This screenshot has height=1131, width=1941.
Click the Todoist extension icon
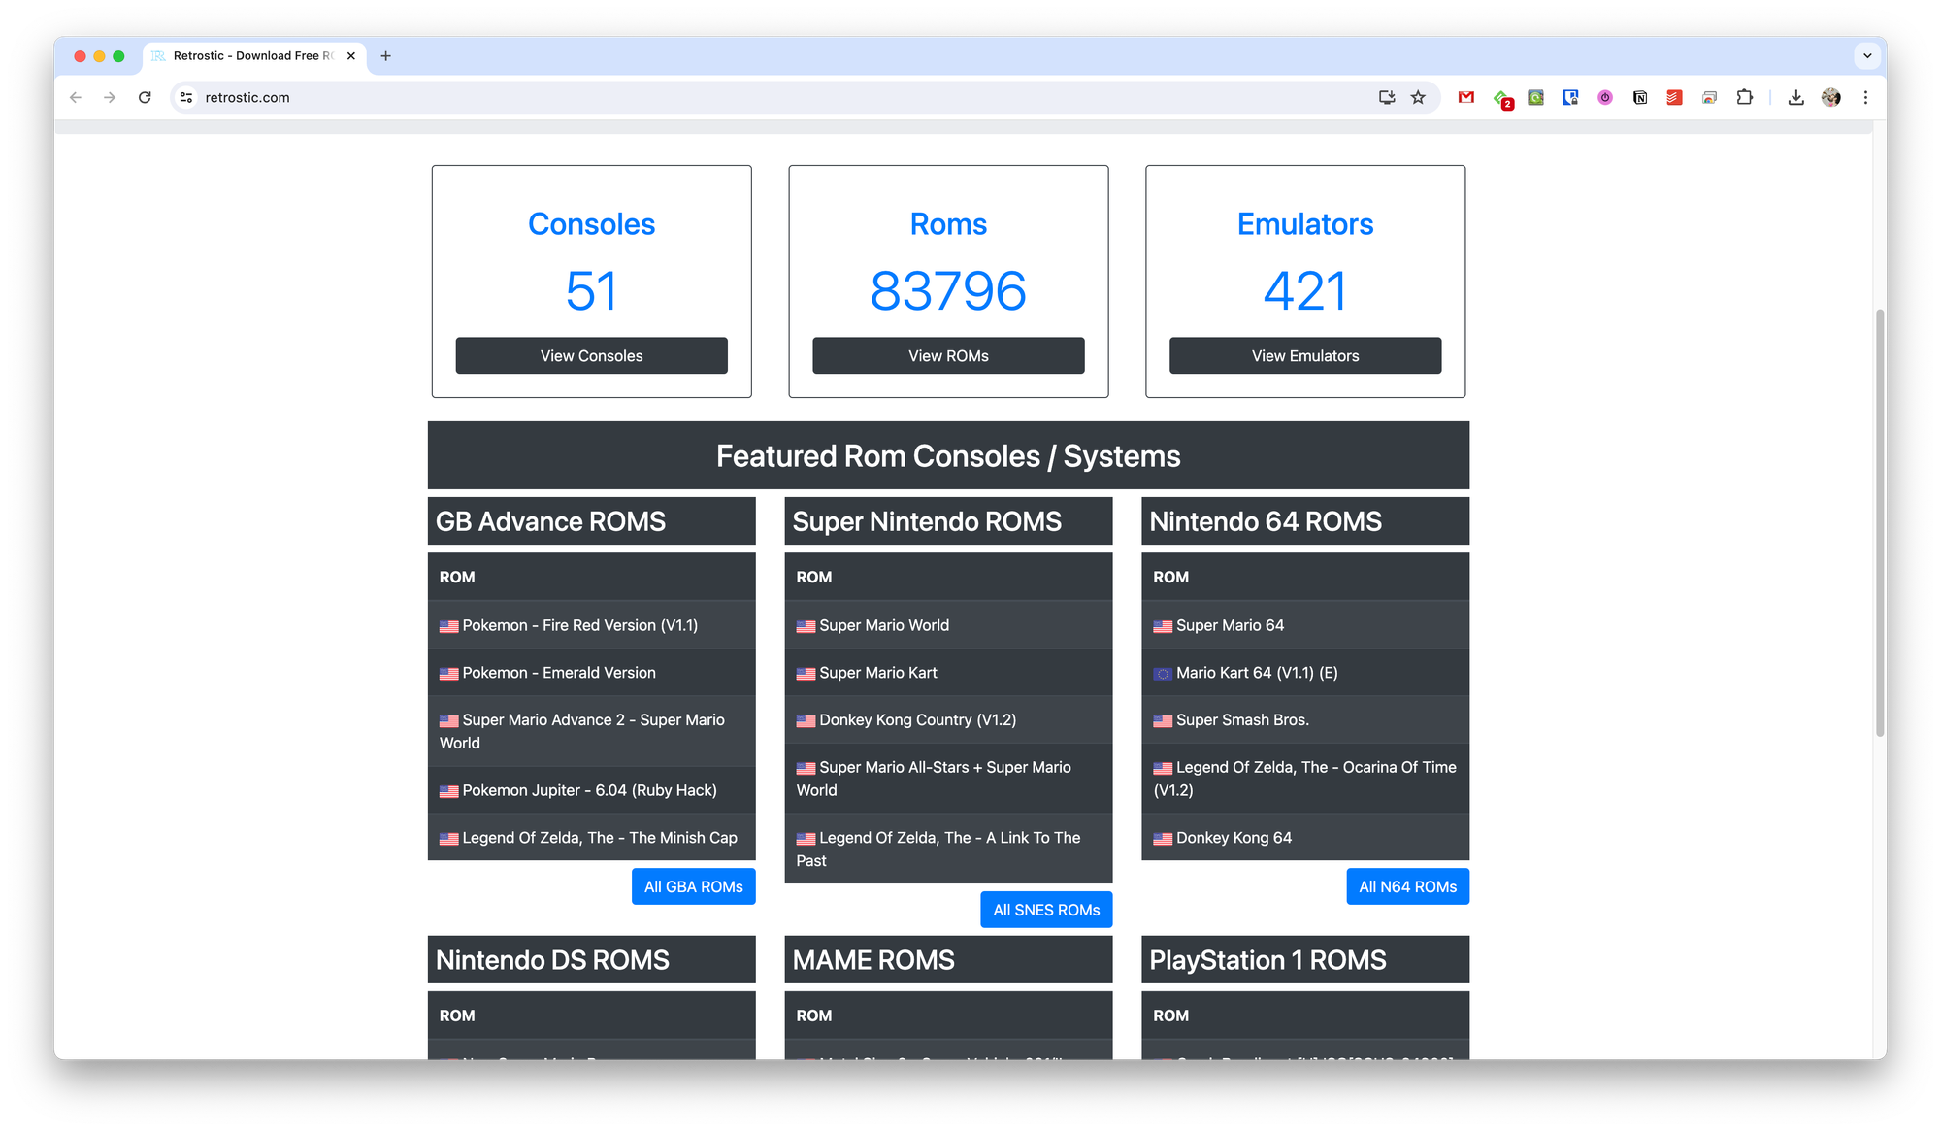[1674, 97]
